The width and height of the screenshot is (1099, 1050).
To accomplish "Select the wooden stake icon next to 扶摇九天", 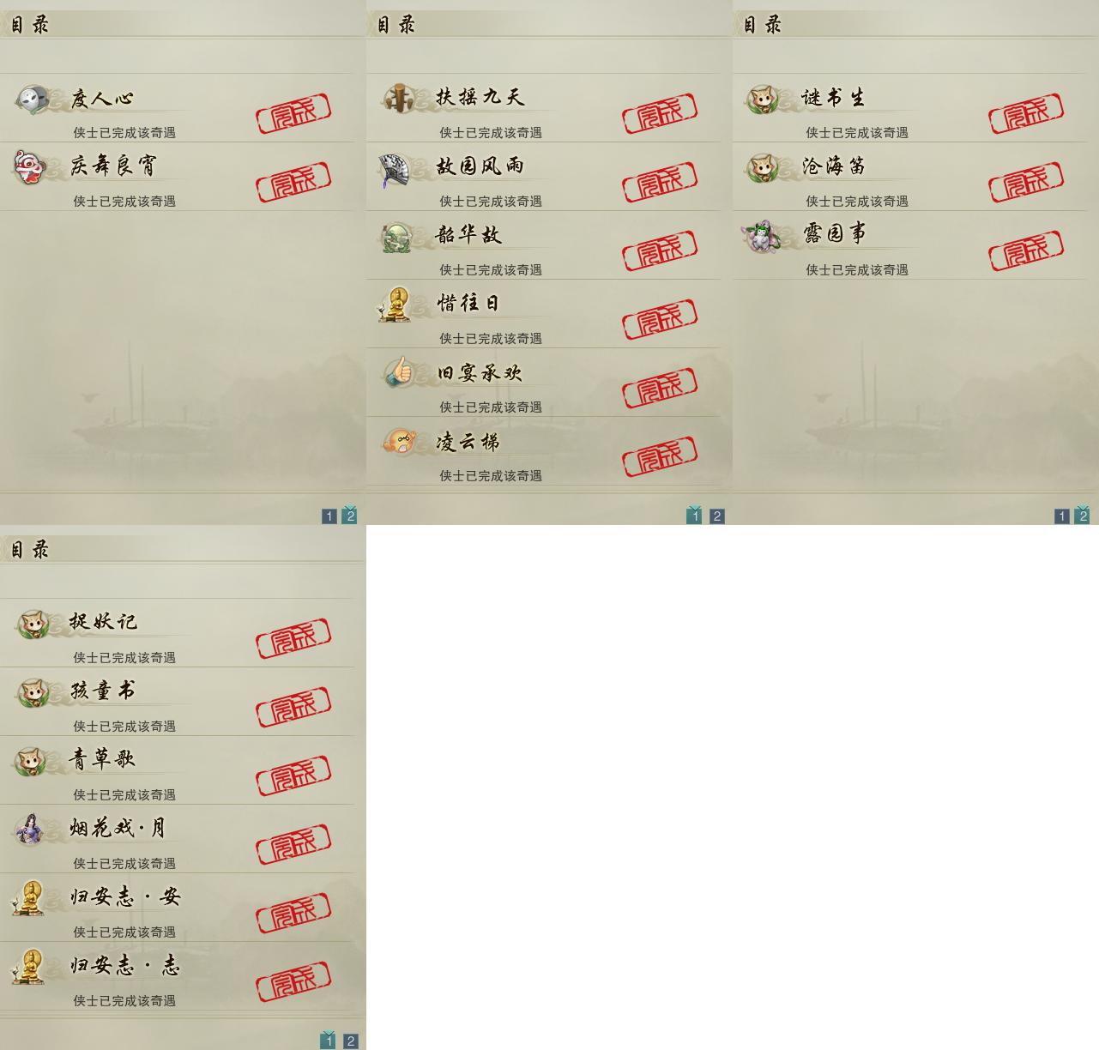I will 399,98.
